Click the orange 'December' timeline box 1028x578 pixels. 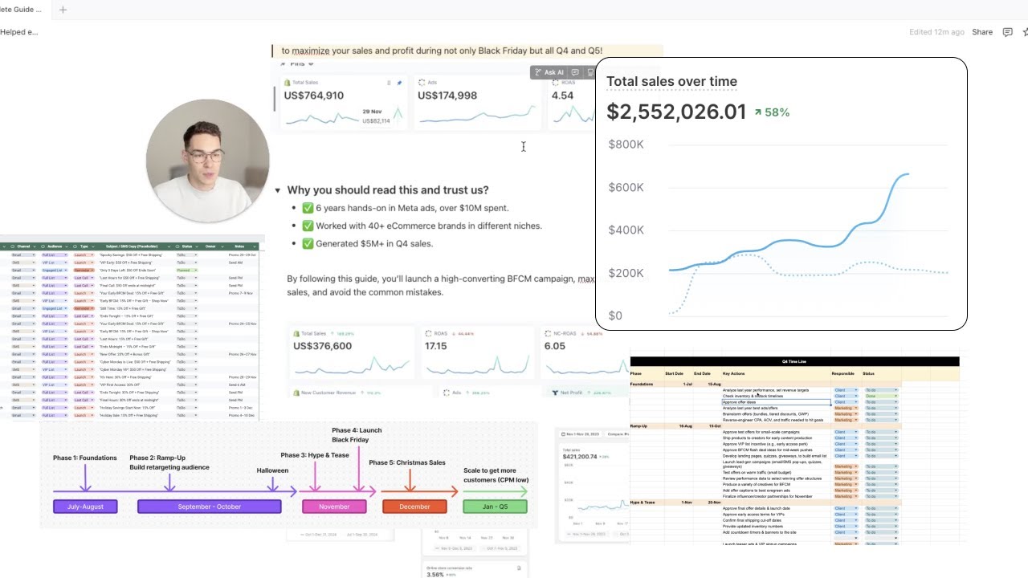tap(414, 507)
